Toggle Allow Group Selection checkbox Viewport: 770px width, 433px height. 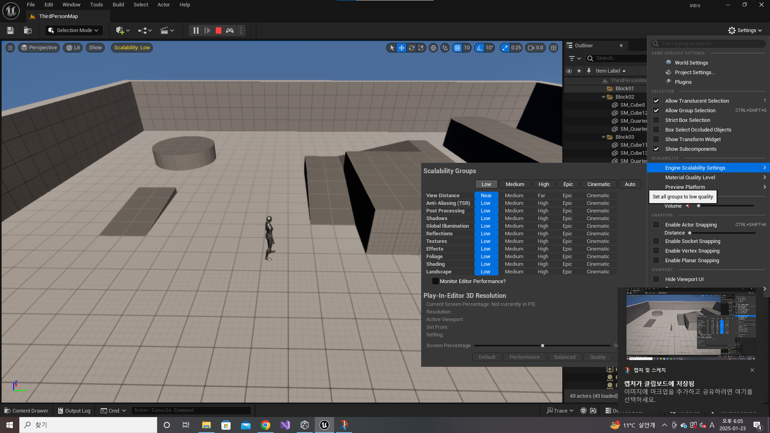click(x=656, y=111)
